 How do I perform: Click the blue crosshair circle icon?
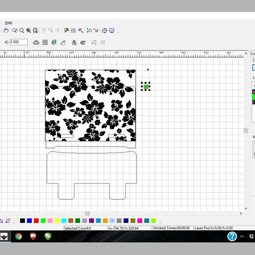[x=105, y=31]
